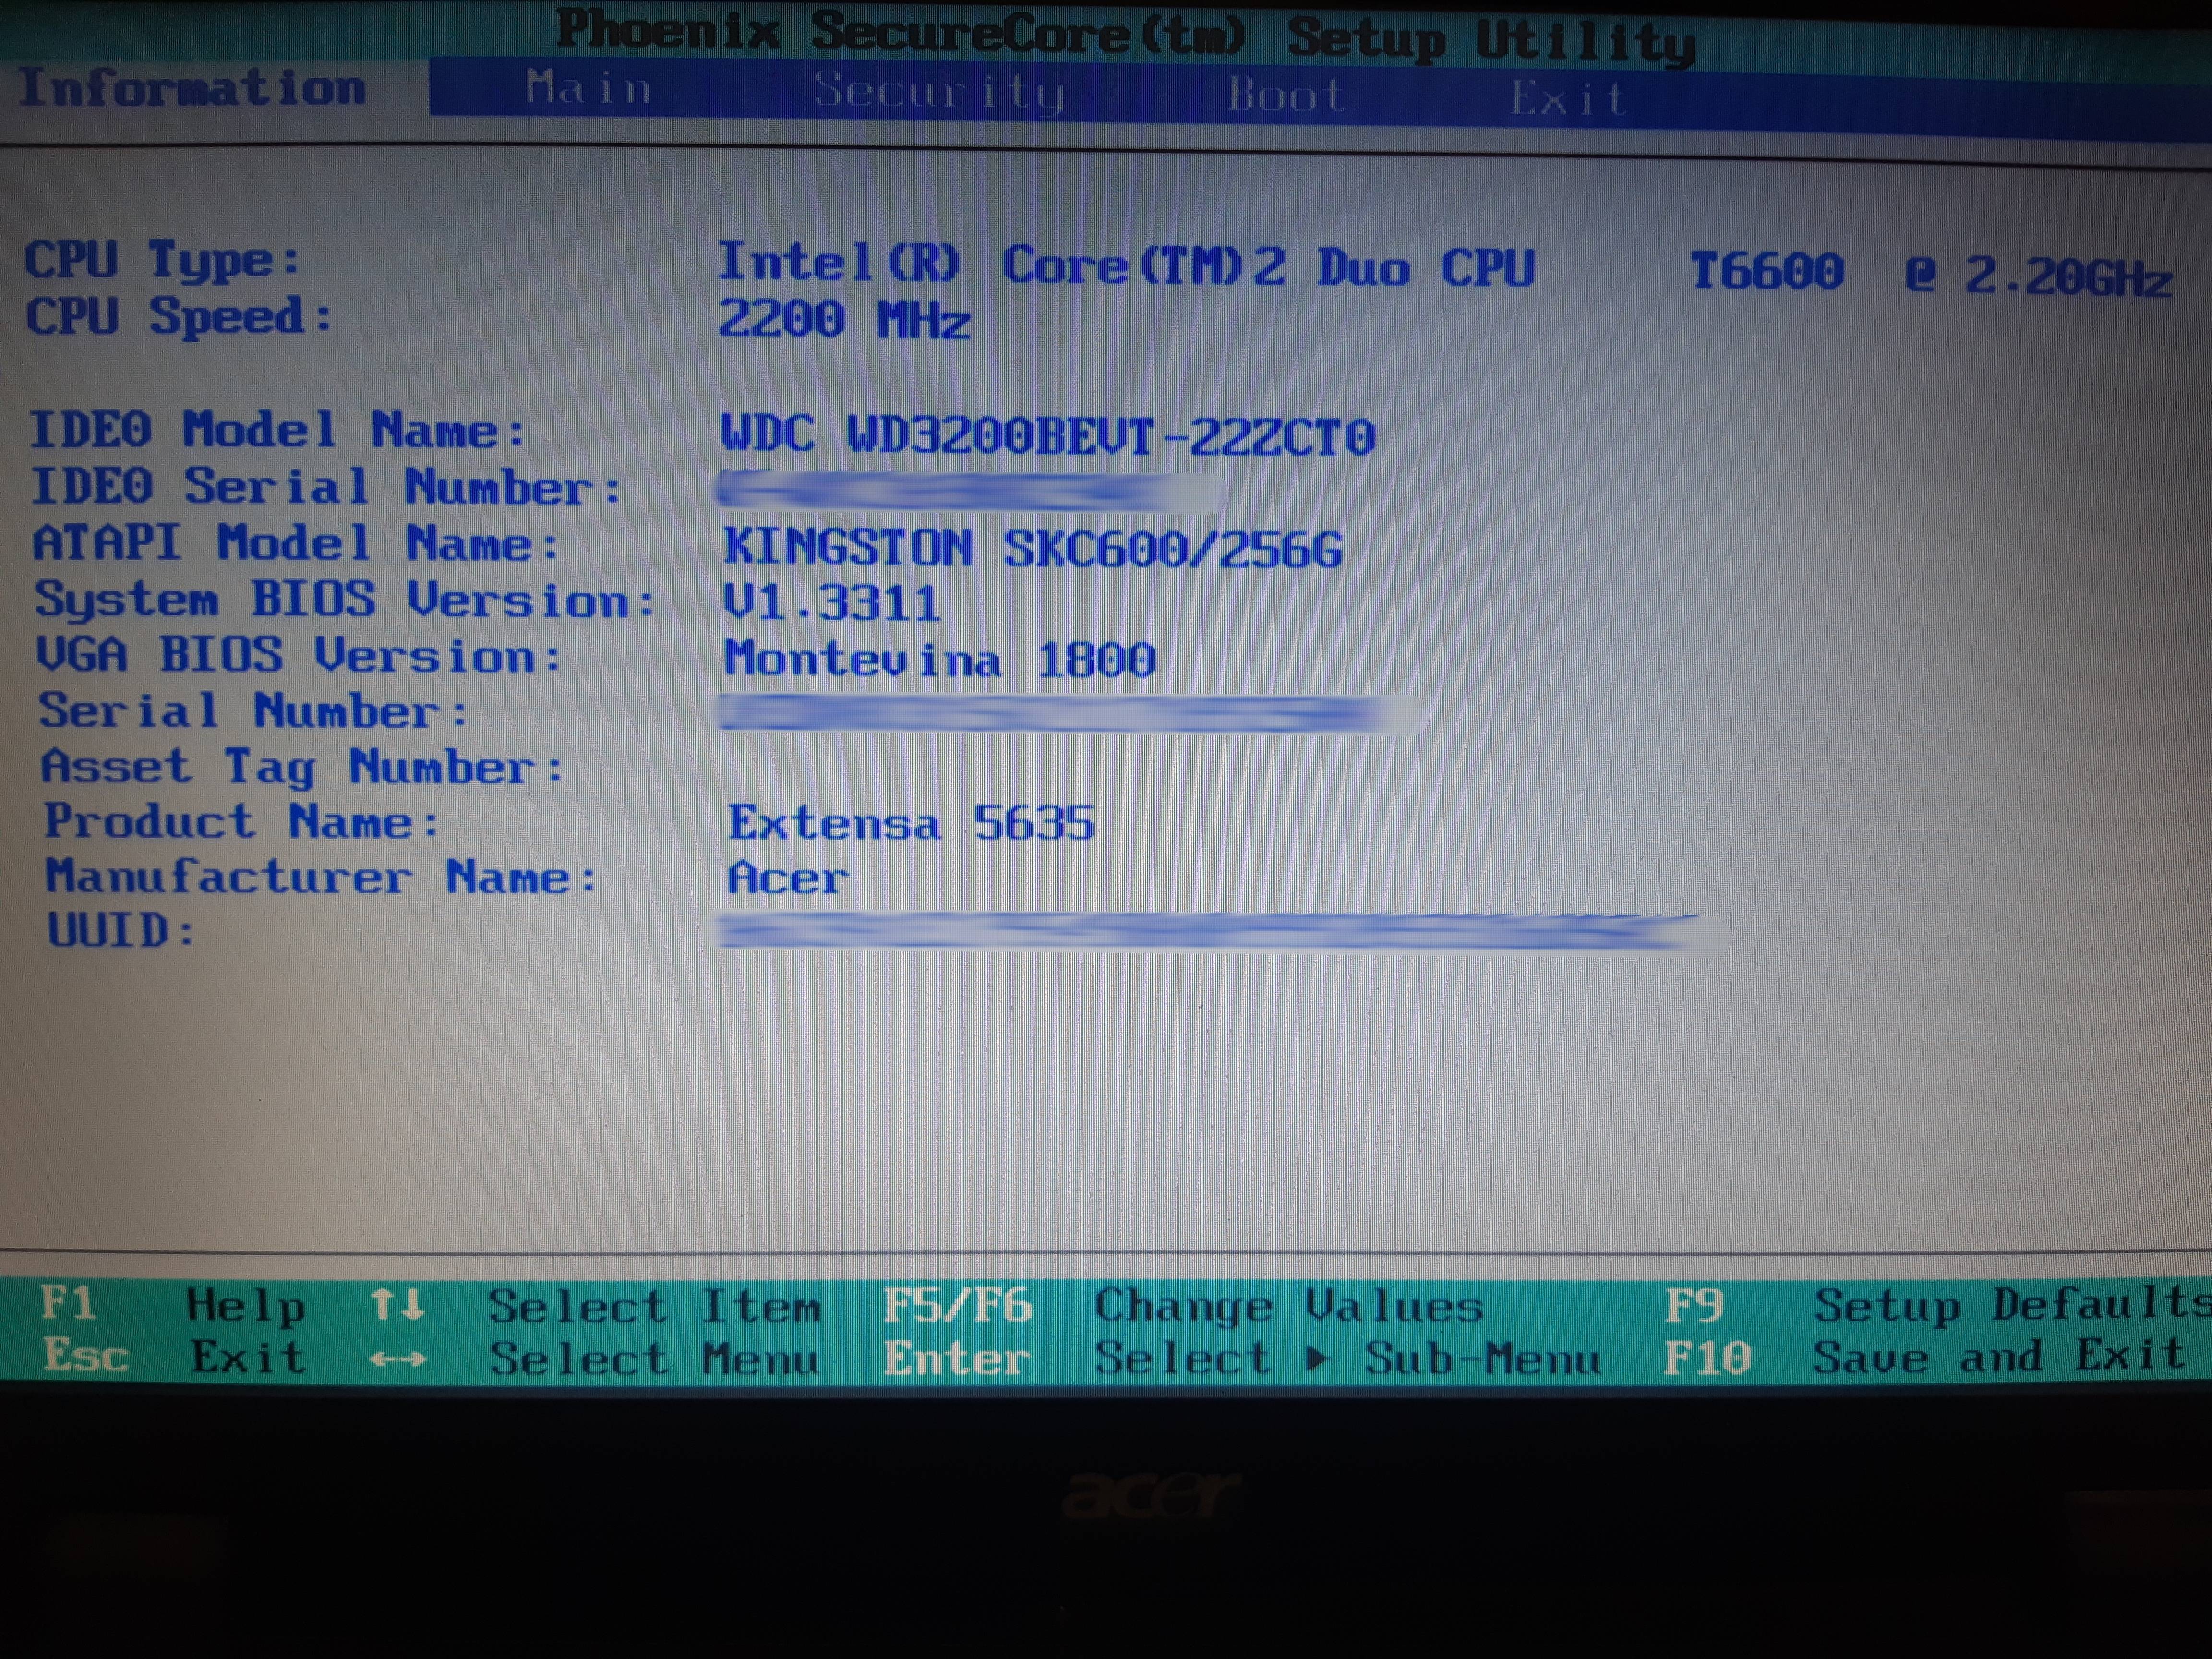This screenshot has width=2212, height=1659.
Task: Click the Select Item hint text
Action: 655,1306
